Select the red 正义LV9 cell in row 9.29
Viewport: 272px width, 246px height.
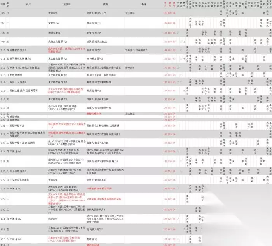[66, 199]
